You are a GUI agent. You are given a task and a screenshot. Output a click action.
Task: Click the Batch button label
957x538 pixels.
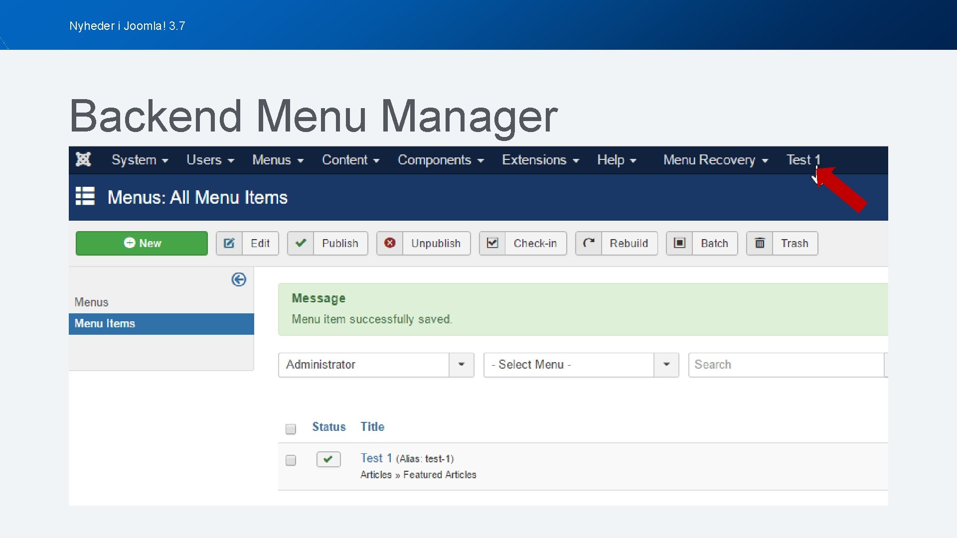click(x=714, y=243)
